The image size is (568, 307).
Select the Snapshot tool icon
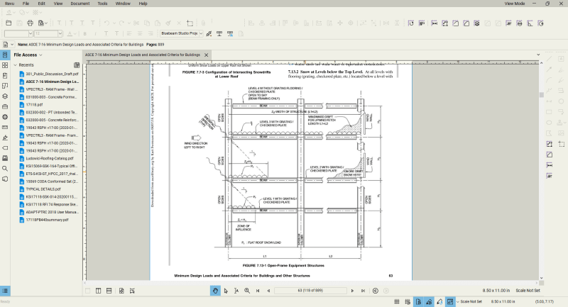pos(190,23)
